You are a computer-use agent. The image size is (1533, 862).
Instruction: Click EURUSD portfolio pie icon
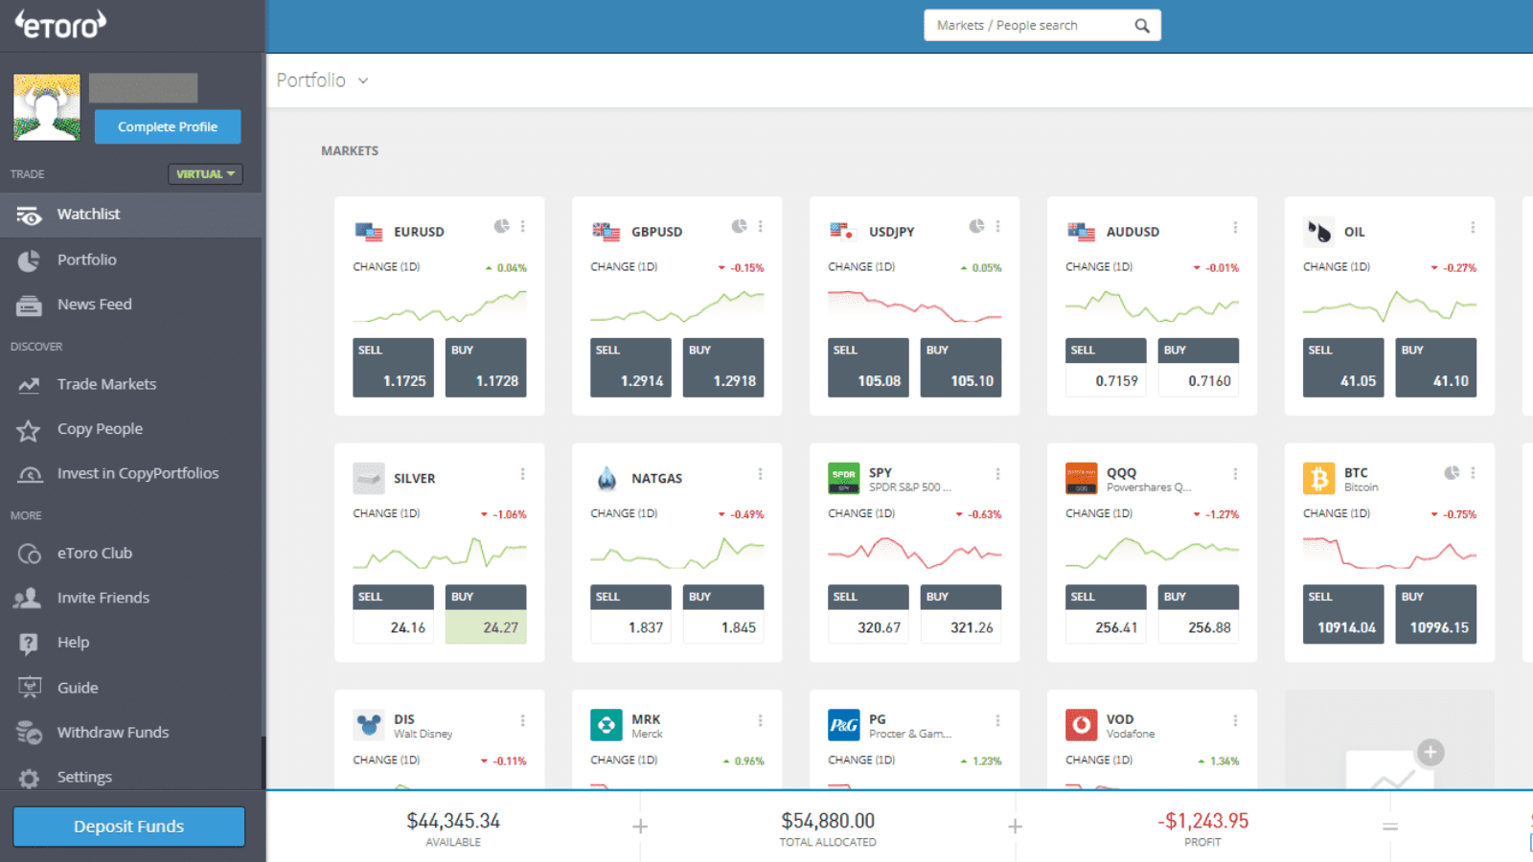pyautogui.click(x=501, y=227)
